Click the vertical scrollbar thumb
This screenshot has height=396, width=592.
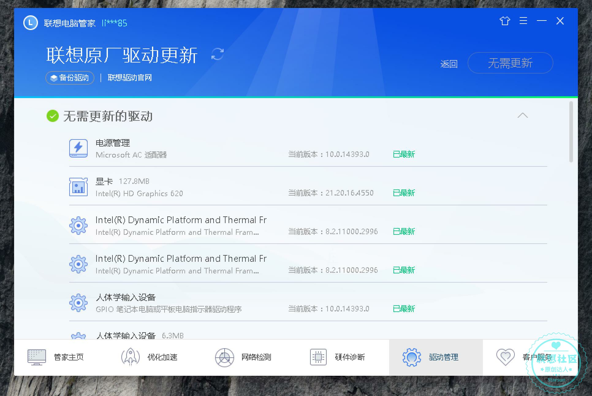click(x=571, y=132)
